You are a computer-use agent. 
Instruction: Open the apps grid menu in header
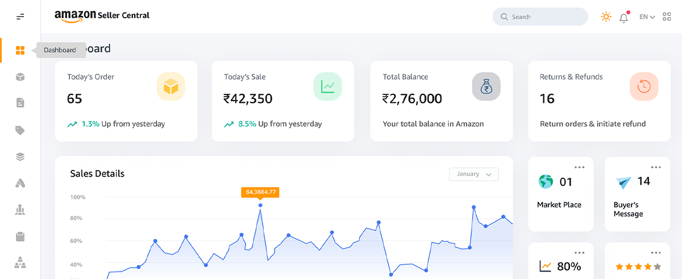667,17
